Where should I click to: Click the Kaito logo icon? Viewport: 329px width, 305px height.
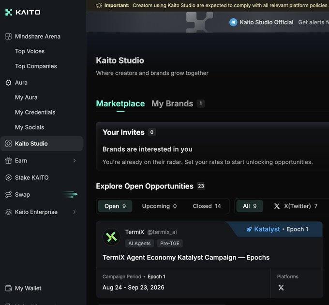click(x=9, y=13)
